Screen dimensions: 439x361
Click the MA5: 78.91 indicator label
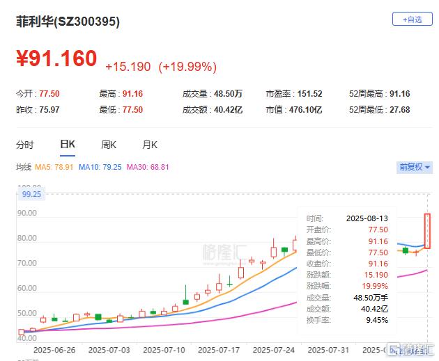click(54, 167)
